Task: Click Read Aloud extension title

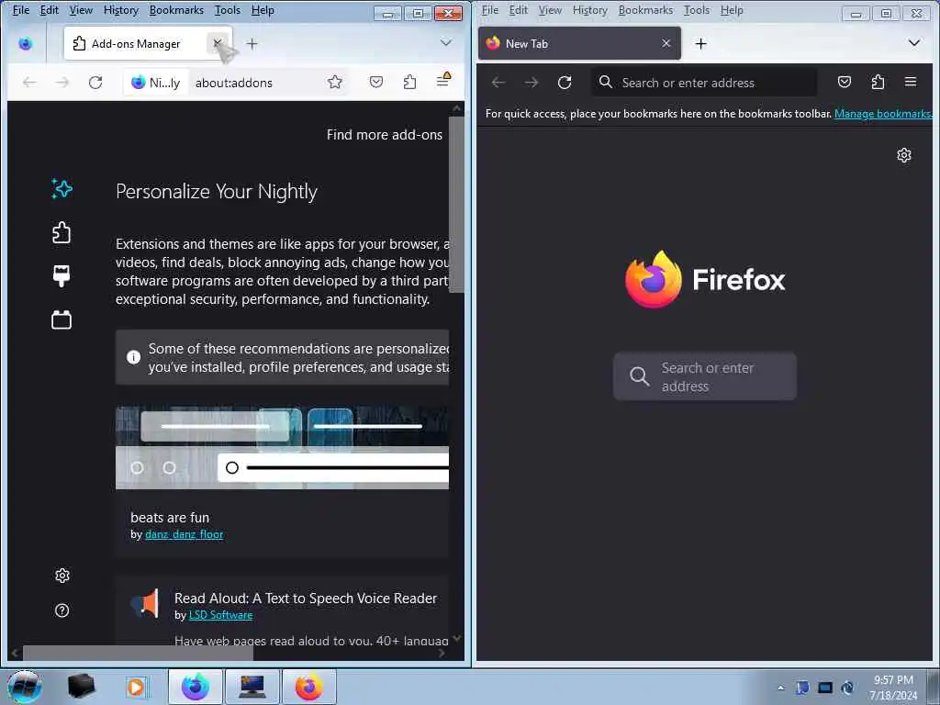Action: 306,598
